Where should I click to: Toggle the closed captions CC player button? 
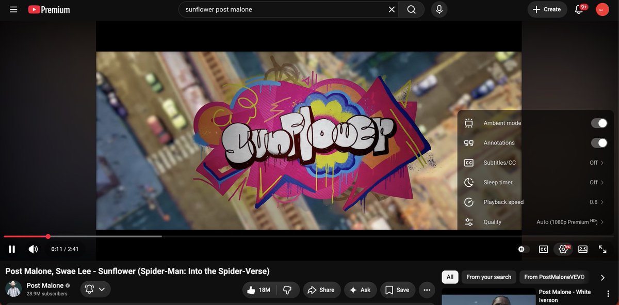[x=543, y=249]
